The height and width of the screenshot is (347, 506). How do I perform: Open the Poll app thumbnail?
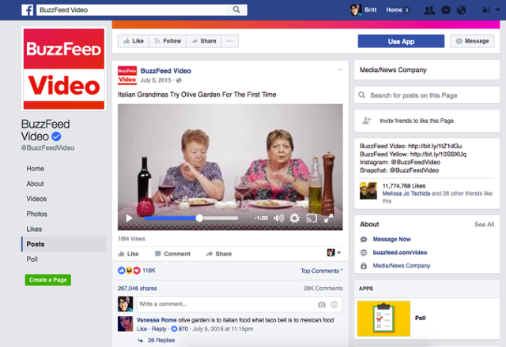tap(383, 319)
